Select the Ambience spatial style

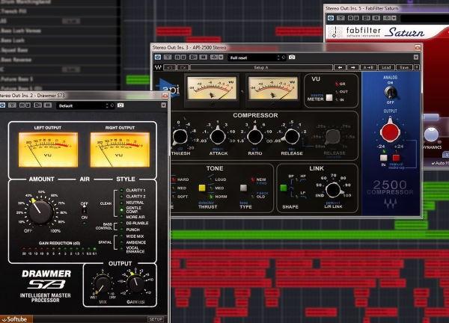135,242
